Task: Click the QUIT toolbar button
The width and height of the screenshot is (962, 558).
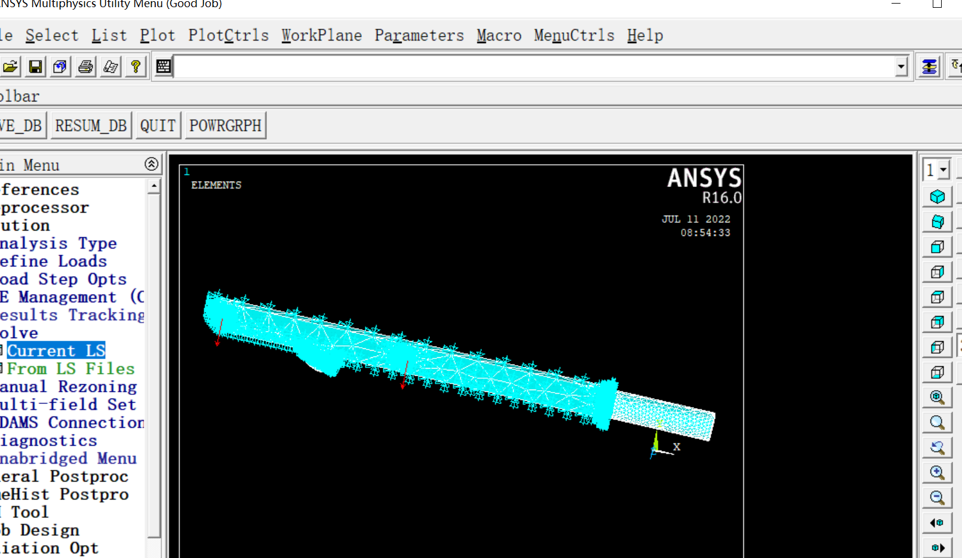Action: 158,125
